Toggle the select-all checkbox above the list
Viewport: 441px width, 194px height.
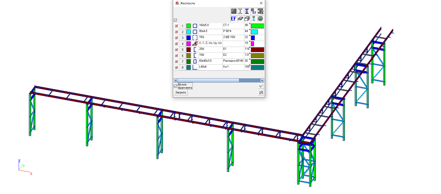click(x=175, y=20)
